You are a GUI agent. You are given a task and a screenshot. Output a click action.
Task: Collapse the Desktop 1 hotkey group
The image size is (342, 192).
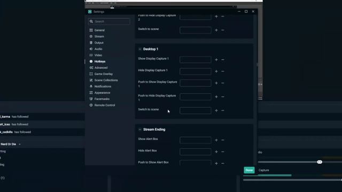[140, 49]
